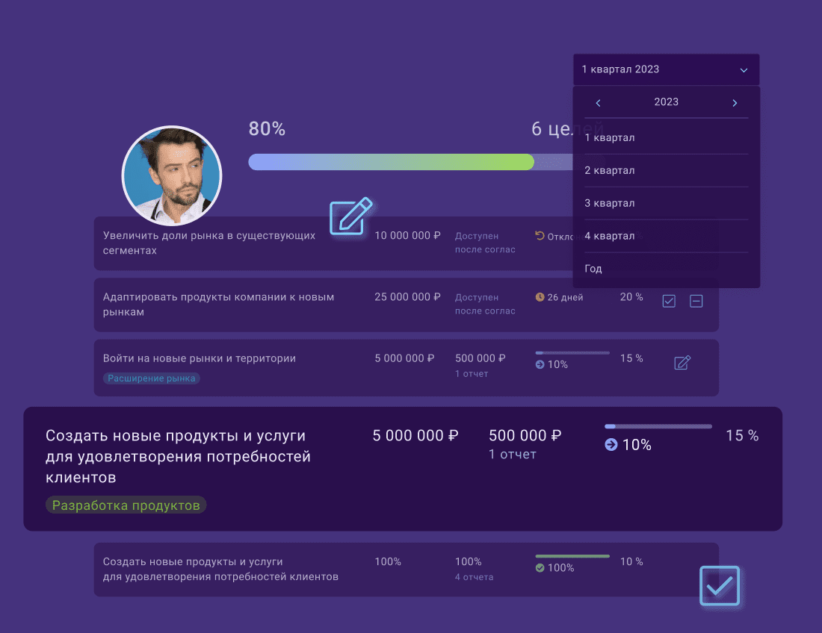Click the '4 отчета' report count
The height and width of the screenshot is (633, 822).
(474, 577)
